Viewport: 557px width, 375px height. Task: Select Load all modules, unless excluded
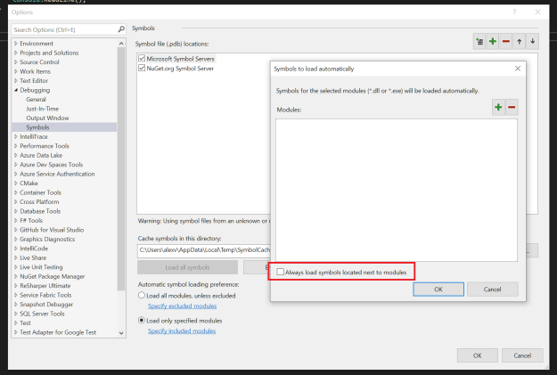[143, 295]
